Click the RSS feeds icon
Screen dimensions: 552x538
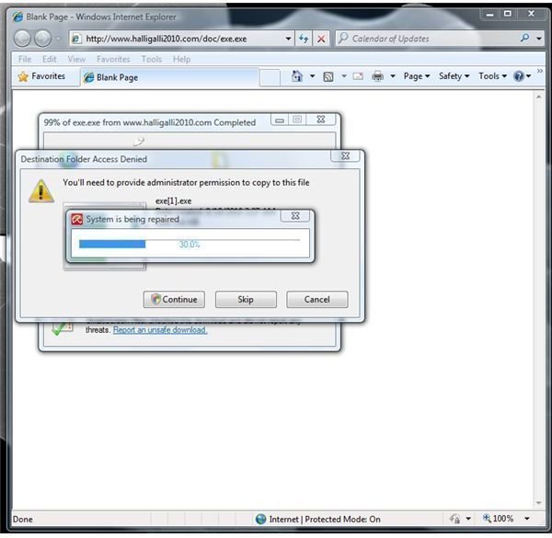[328, 76]
